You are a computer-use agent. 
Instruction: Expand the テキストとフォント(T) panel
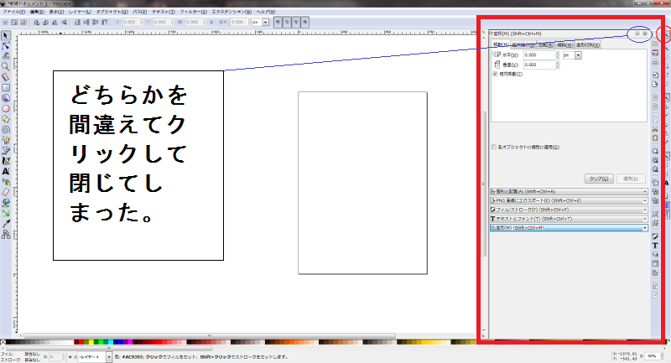click(569, 219)
